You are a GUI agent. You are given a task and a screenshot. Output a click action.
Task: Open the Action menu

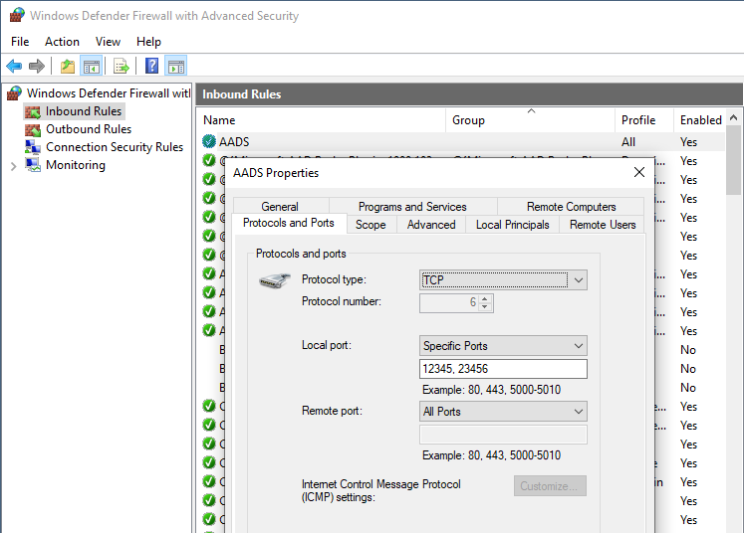[x=62, y=42]
